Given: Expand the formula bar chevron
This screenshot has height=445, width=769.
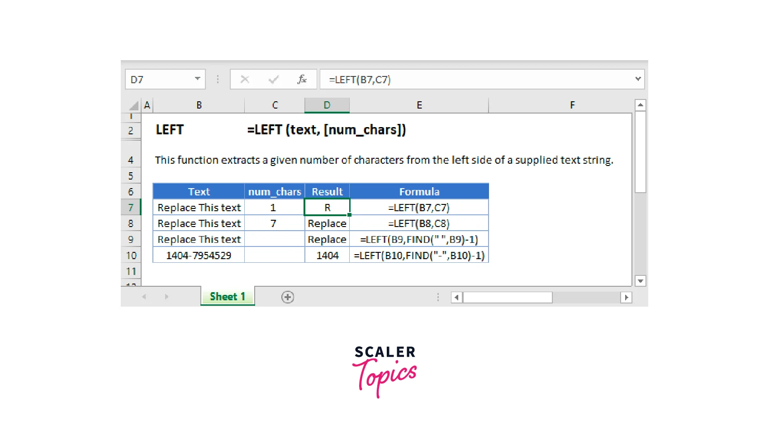Looking at the screenshot, I should [x=638, y=79].
